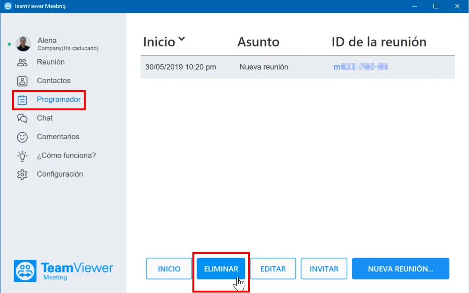Minimize the TeamViewer Meeting window
The height and width of the screenshot is (293, 470).
tap(415, 6)
